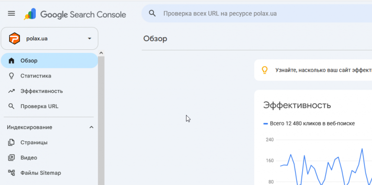
Task: Click the video play icon beside Видео
Action: click(x=12, y=158)
